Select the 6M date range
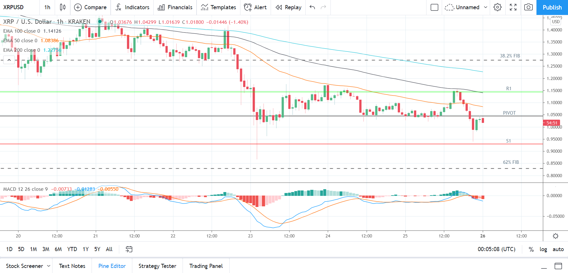This screenshot has width=568, height=273. (x=58, y=249)
